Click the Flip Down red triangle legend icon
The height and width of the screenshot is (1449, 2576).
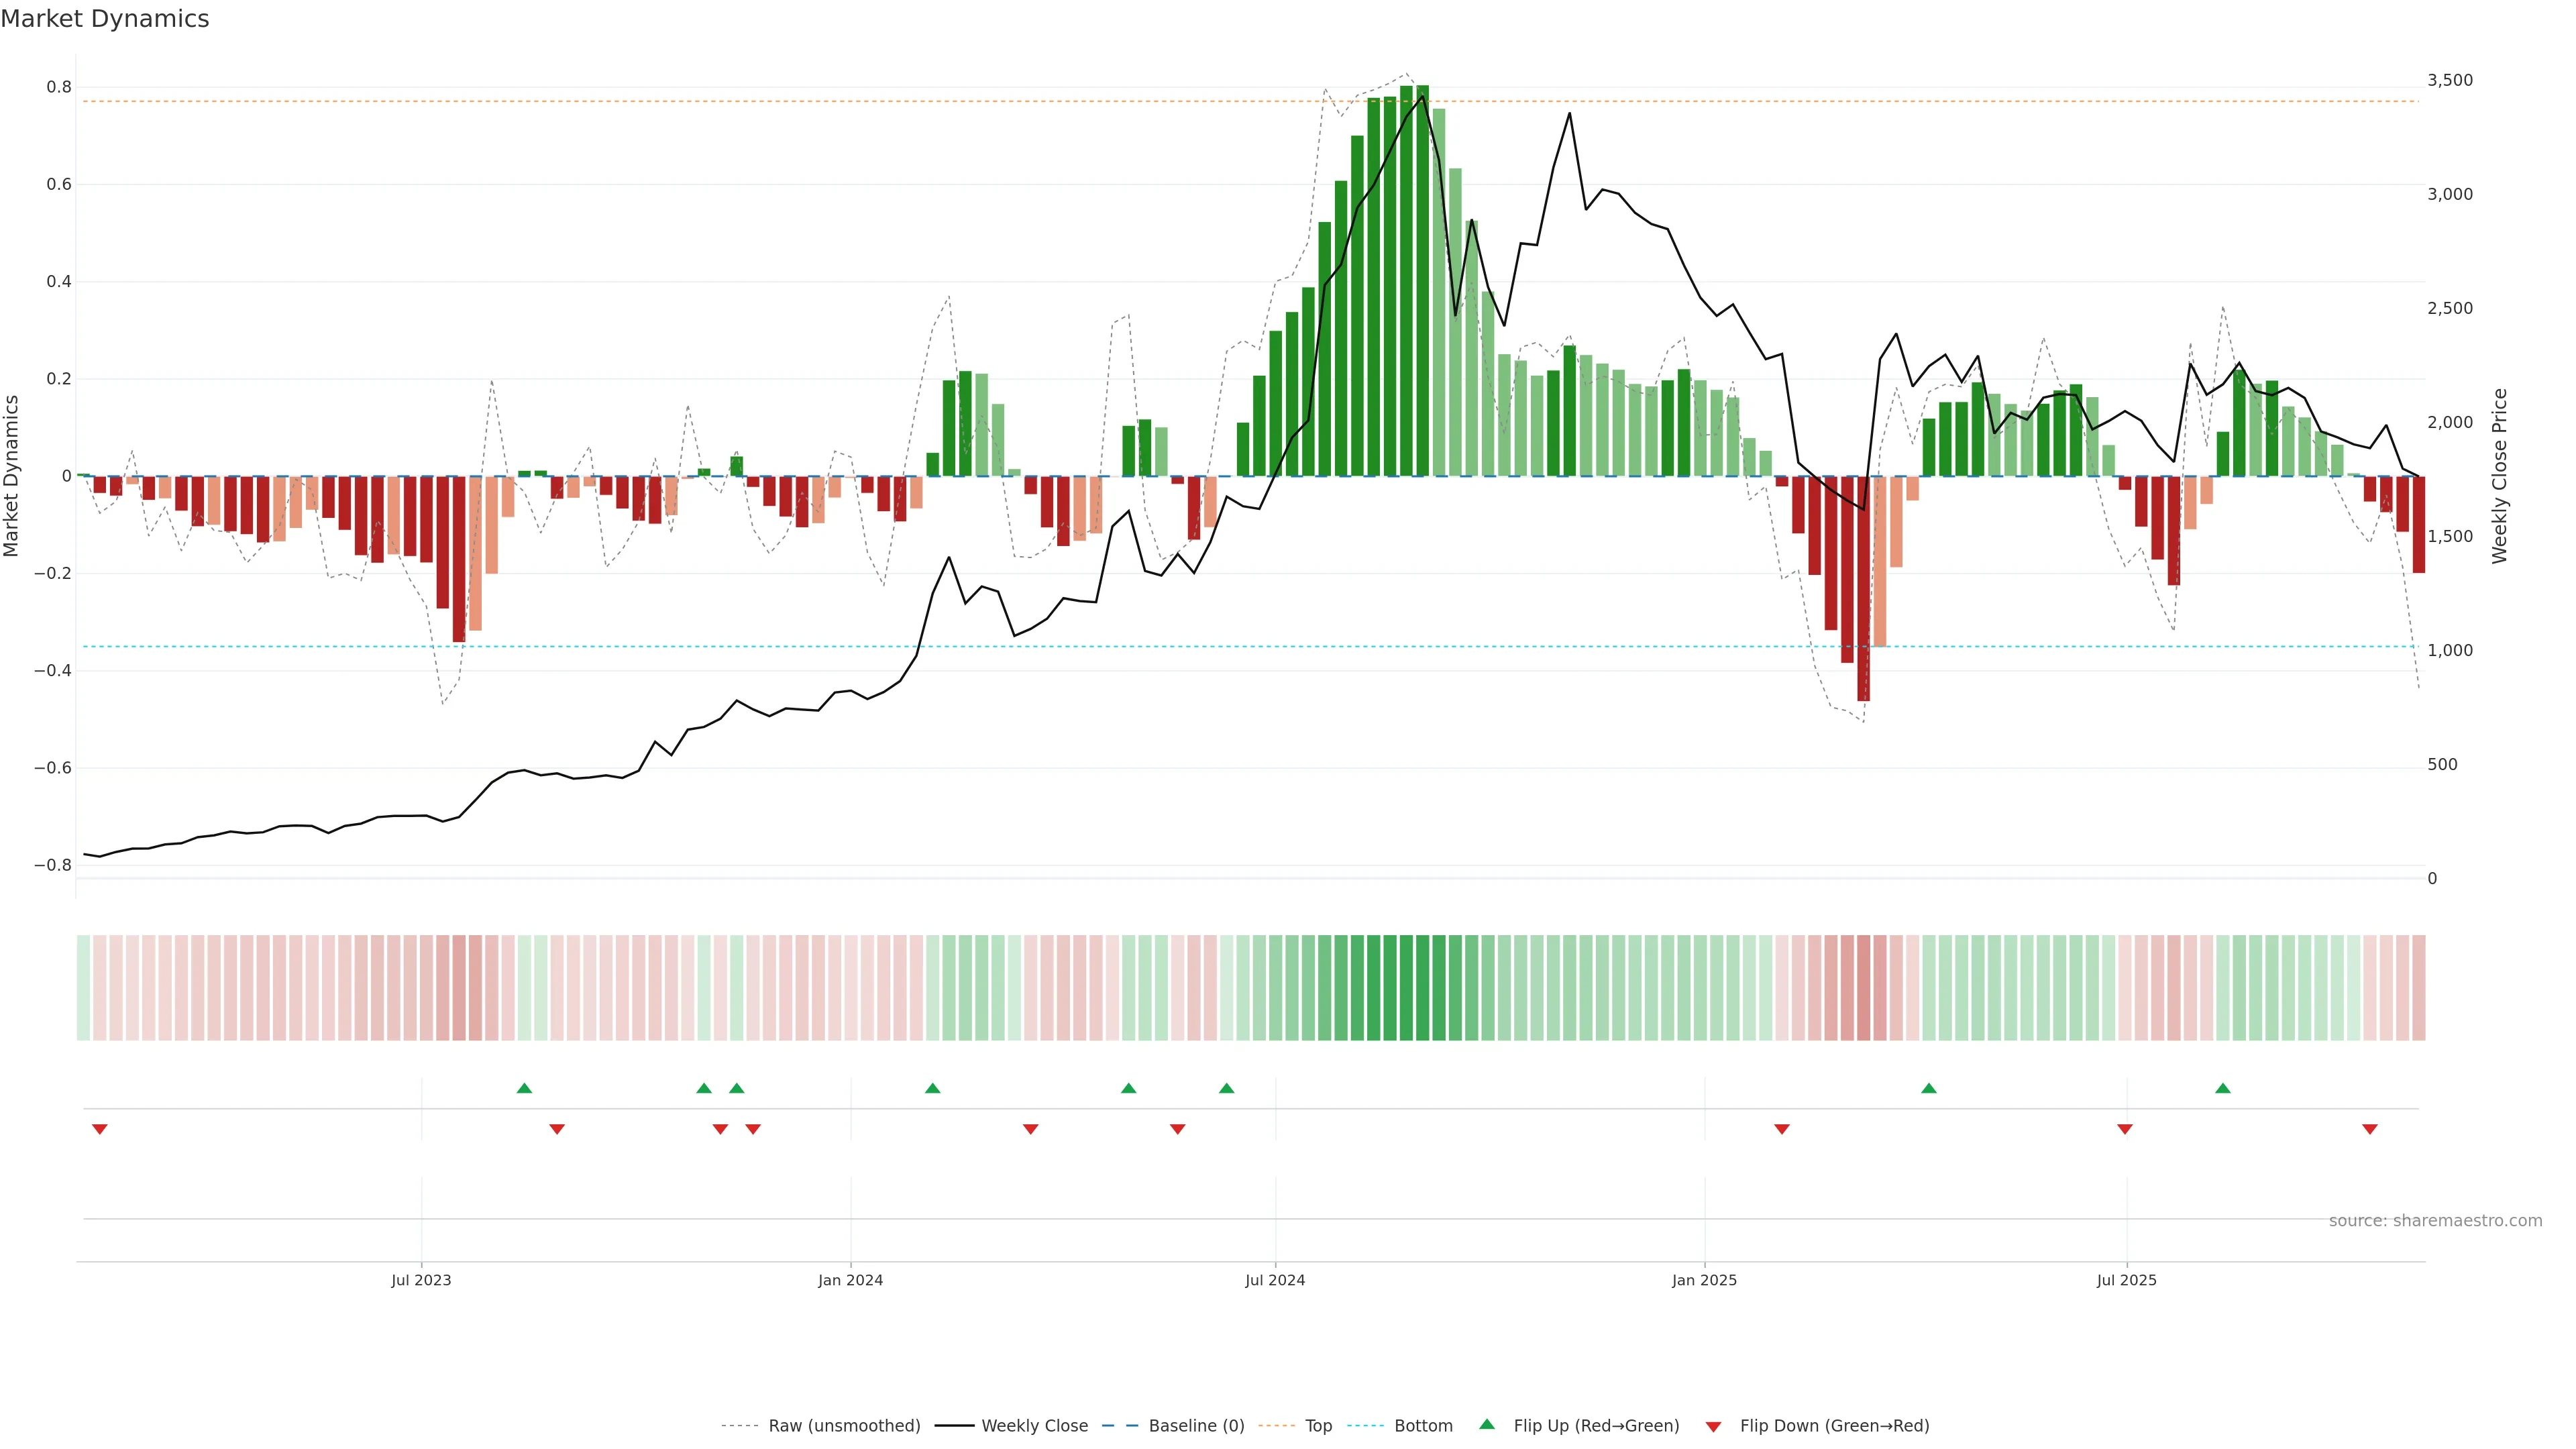tap(1713, 1426)
